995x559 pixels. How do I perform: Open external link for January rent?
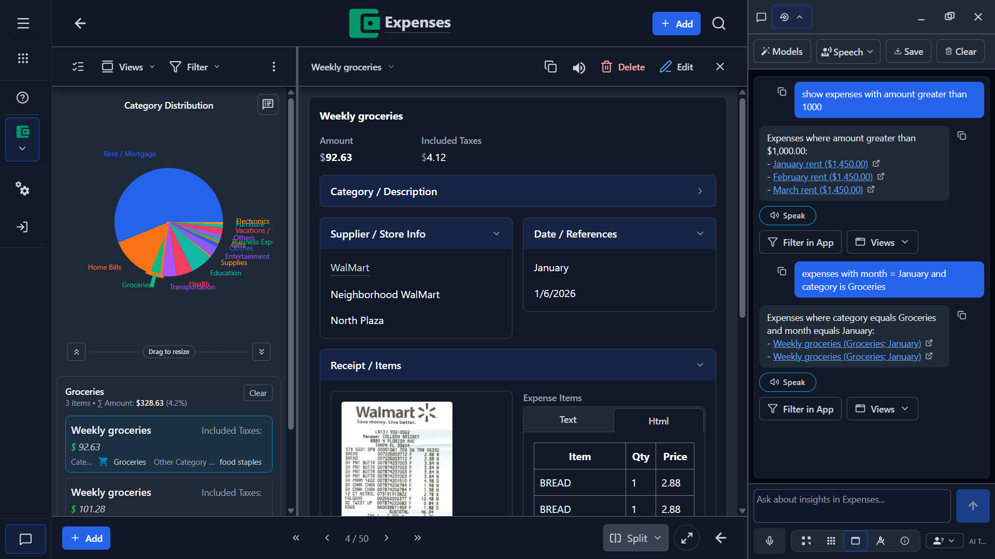pyautogui.click(x=876, y=164)
